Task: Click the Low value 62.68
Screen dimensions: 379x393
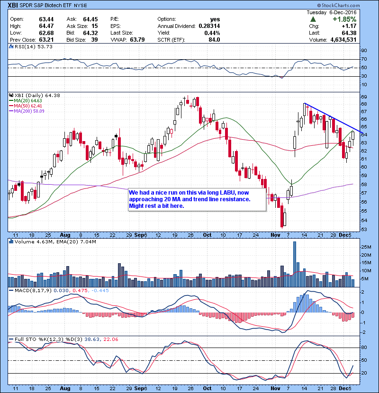Action: point(46,33)
